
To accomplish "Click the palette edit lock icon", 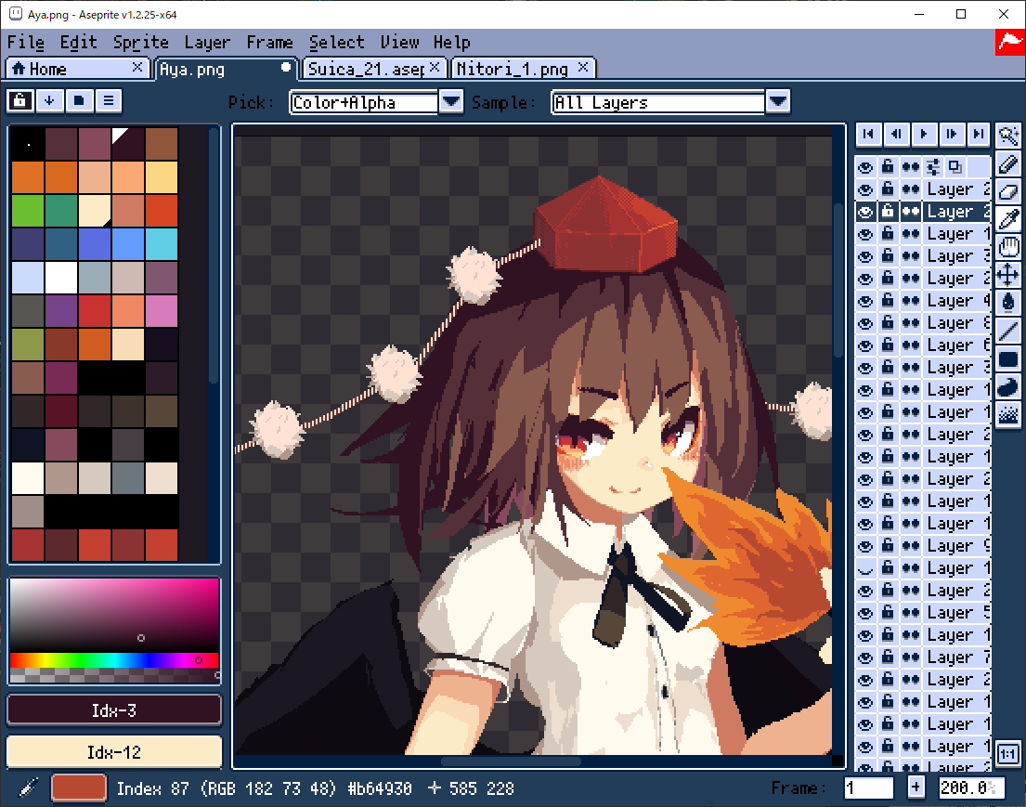I will [19, 101].
